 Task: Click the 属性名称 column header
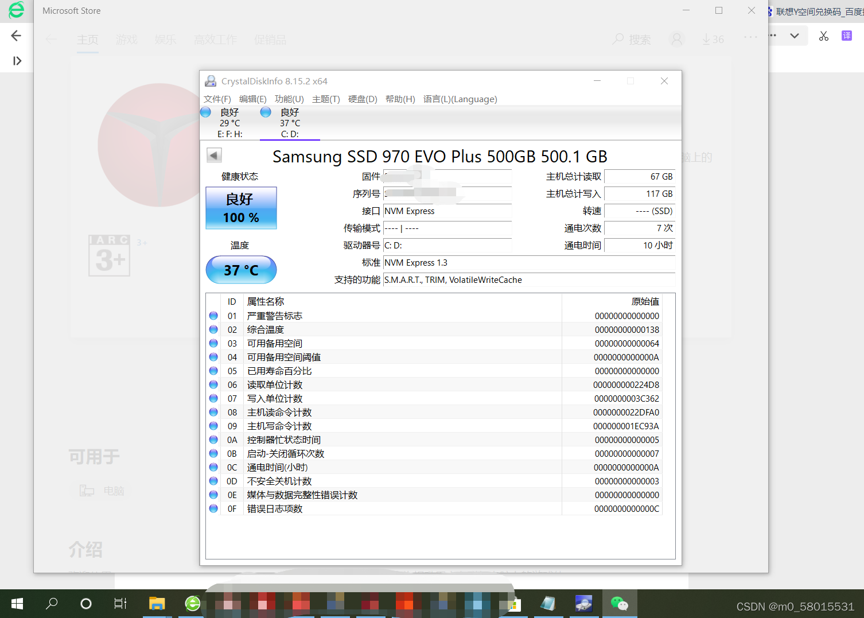266,301
